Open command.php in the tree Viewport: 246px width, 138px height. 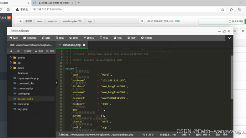(x=26, y=83)
